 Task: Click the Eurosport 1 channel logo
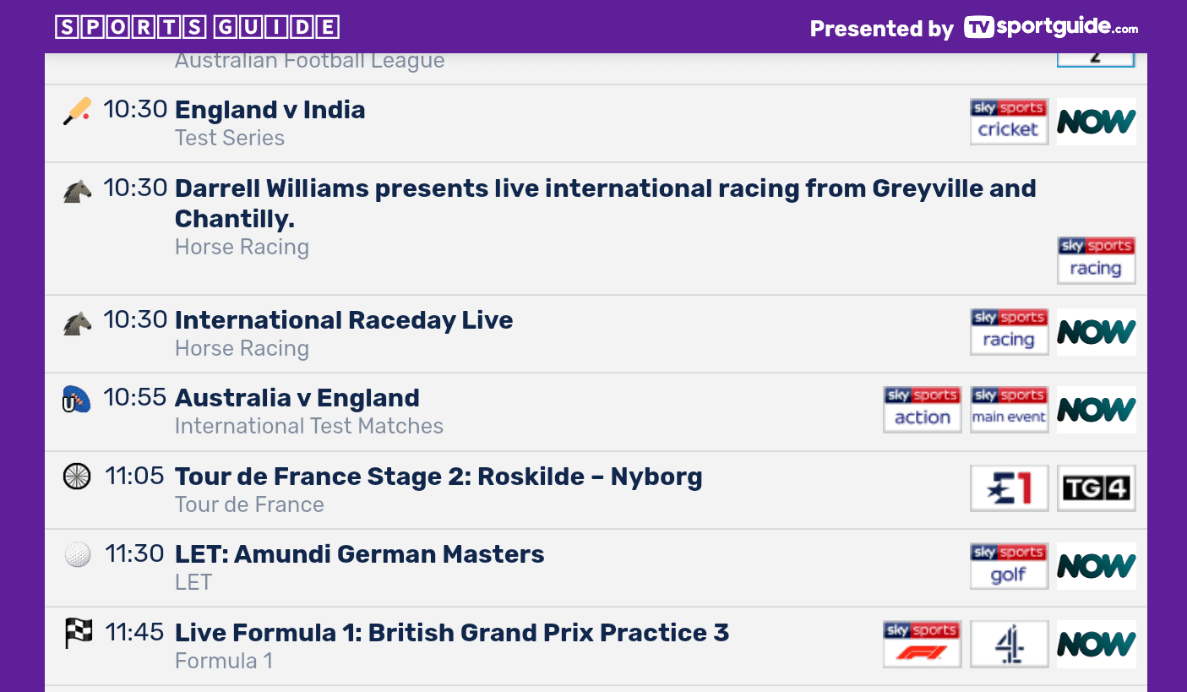1009,488
